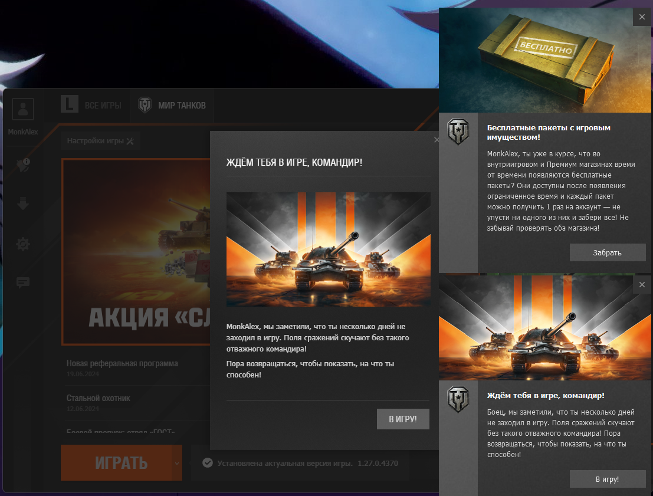This screenshot has width=653, height=496.
Task: Open launcher settings gear icon
Action: click(x=23, y=244)
